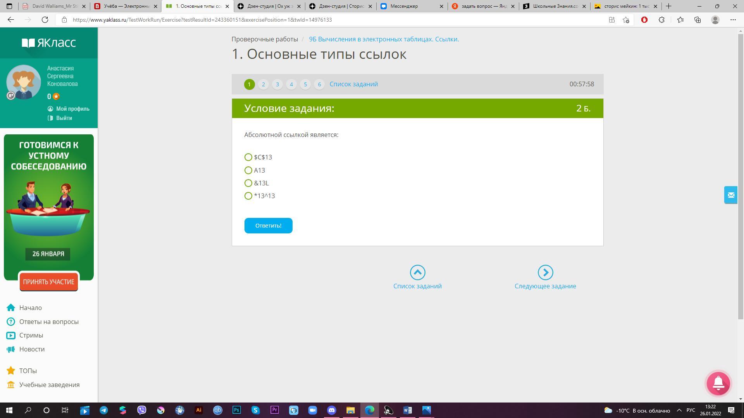Select the *13^13 answer option
Screen dimensions: 744x418
click(x=248, y=196)
